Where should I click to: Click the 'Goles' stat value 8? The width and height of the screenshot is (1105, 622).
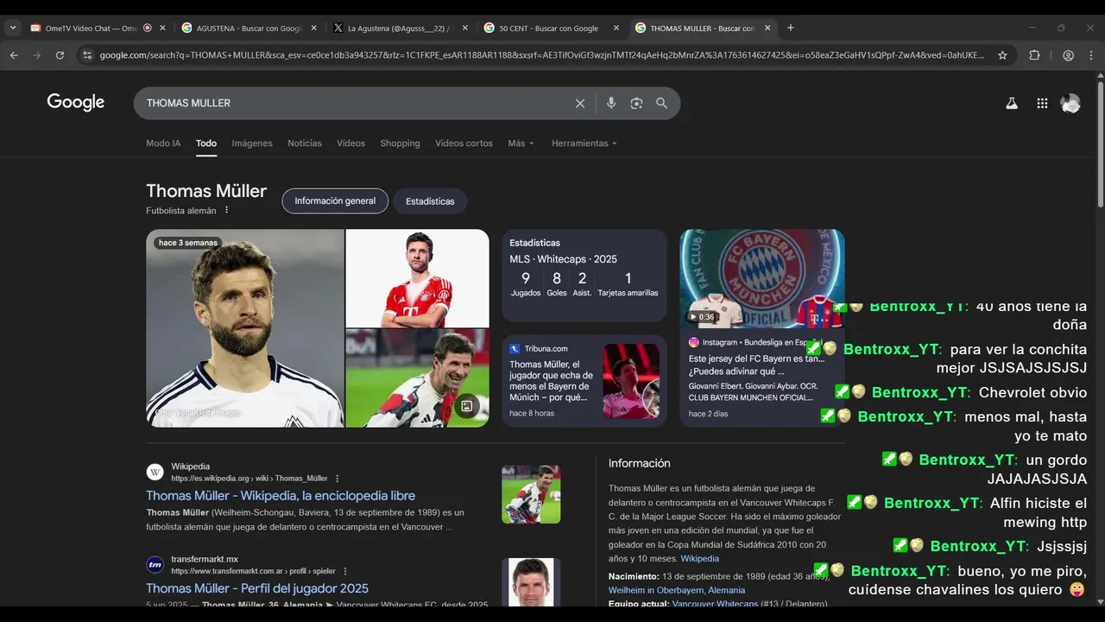click(x=557, y=278)
